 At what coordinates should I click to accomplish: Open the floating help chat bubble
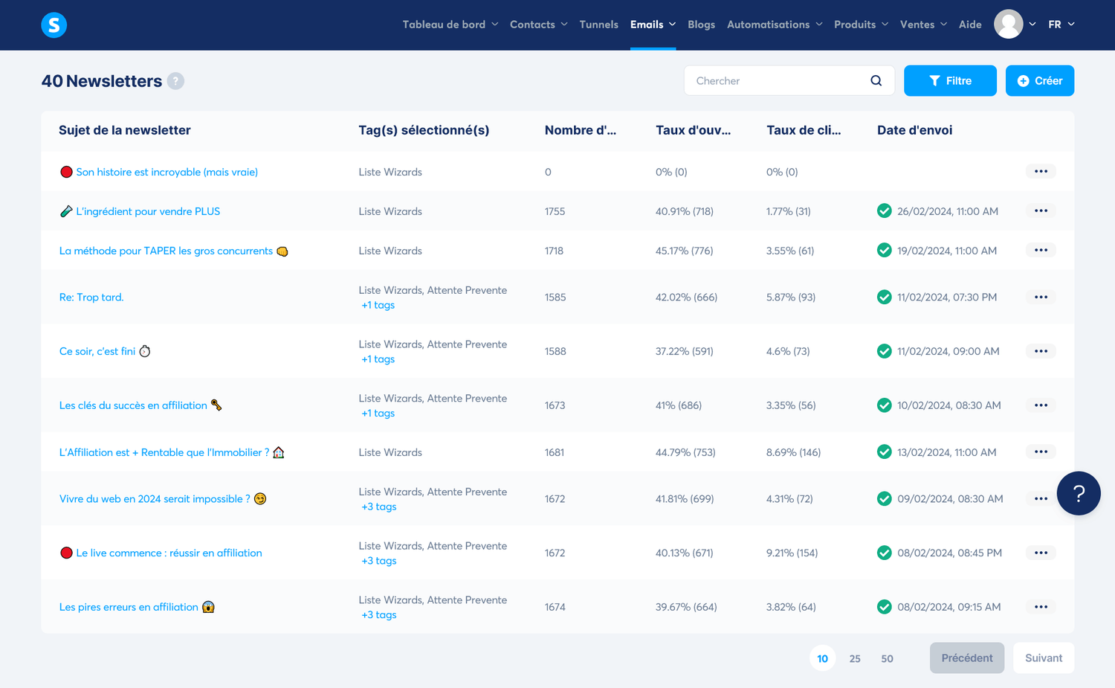pyautogui.click(x=1078, y=493)
